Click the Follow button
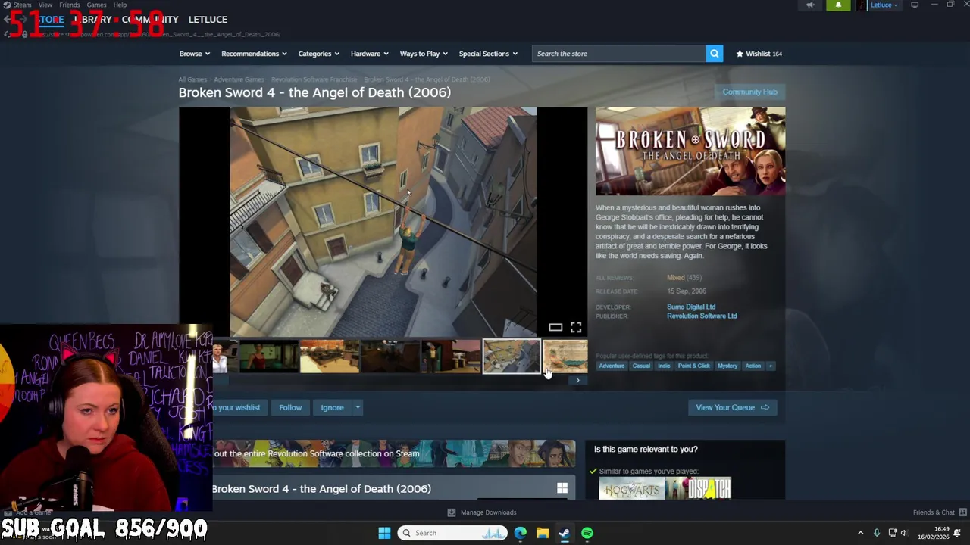This screenshot has width=970, height=545. pos(290,407)
